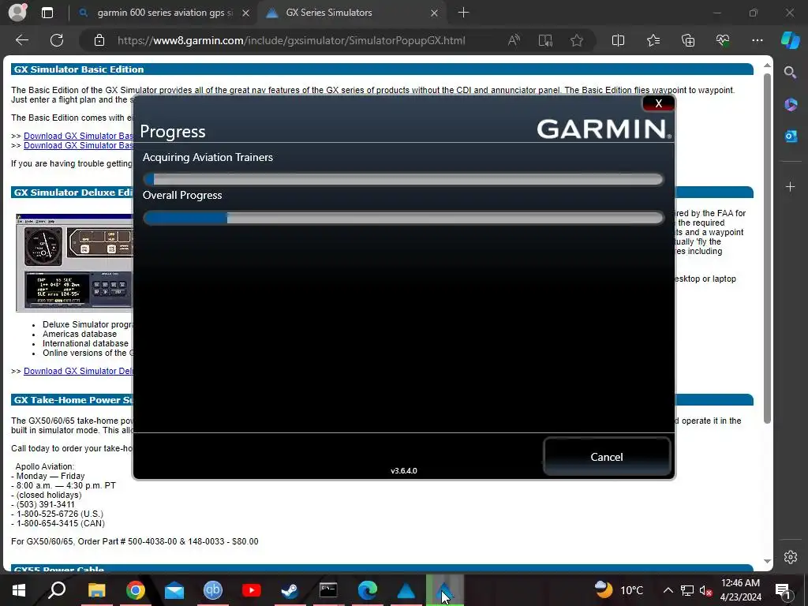The width and height of the screenshot is (808, 606).
Task: Open the Favorites list
Action: pyautogui.click(x=653, y=40)
